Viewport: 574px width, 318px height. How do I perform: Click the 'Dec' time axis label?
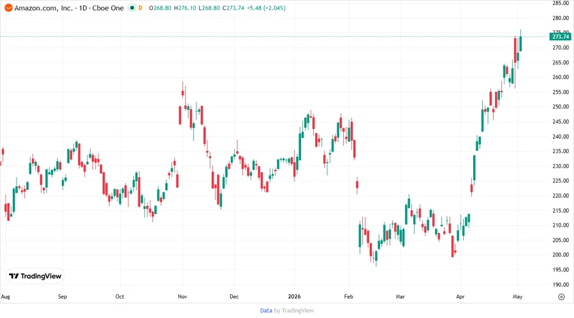coord(234,296)
